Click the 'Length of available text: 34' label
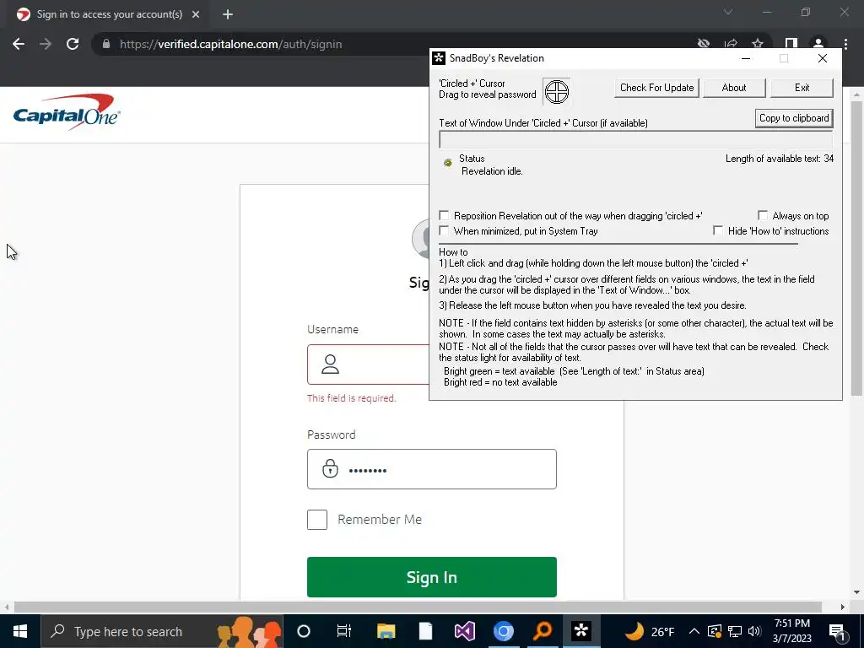 coord(779,159)
